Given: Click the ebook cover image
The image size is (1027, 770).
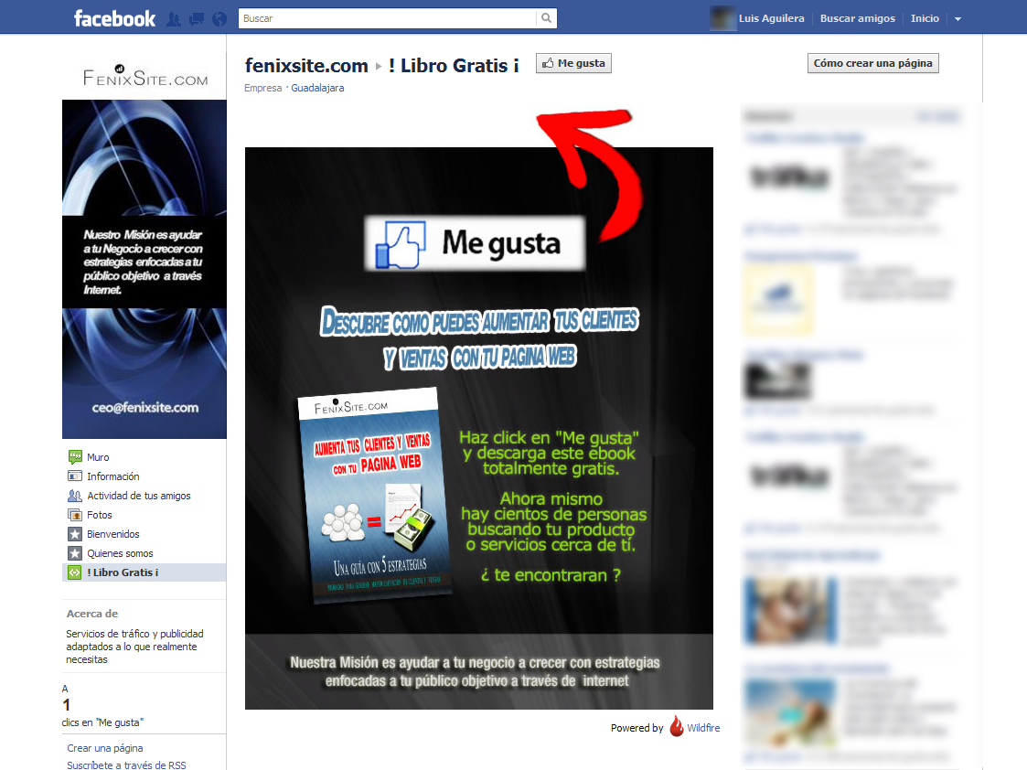Looking at the screenshot, I should point(373,496).
